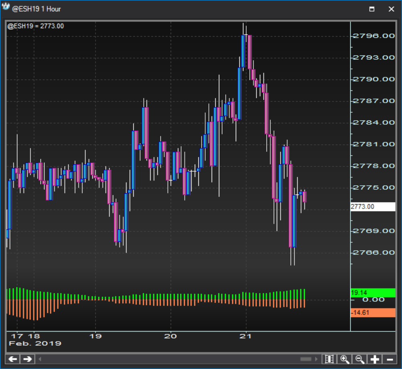Click the 0.00 indicator axis label

(x=373, y=300)
